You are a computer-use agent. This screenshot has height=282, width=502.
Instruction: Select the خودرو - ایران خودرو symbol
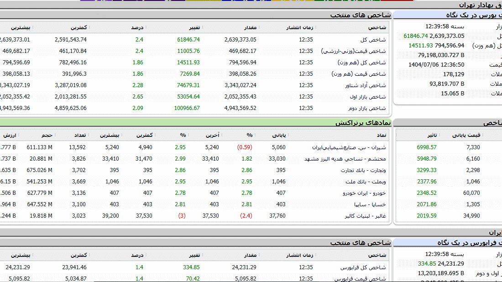(x=364, y=193)
